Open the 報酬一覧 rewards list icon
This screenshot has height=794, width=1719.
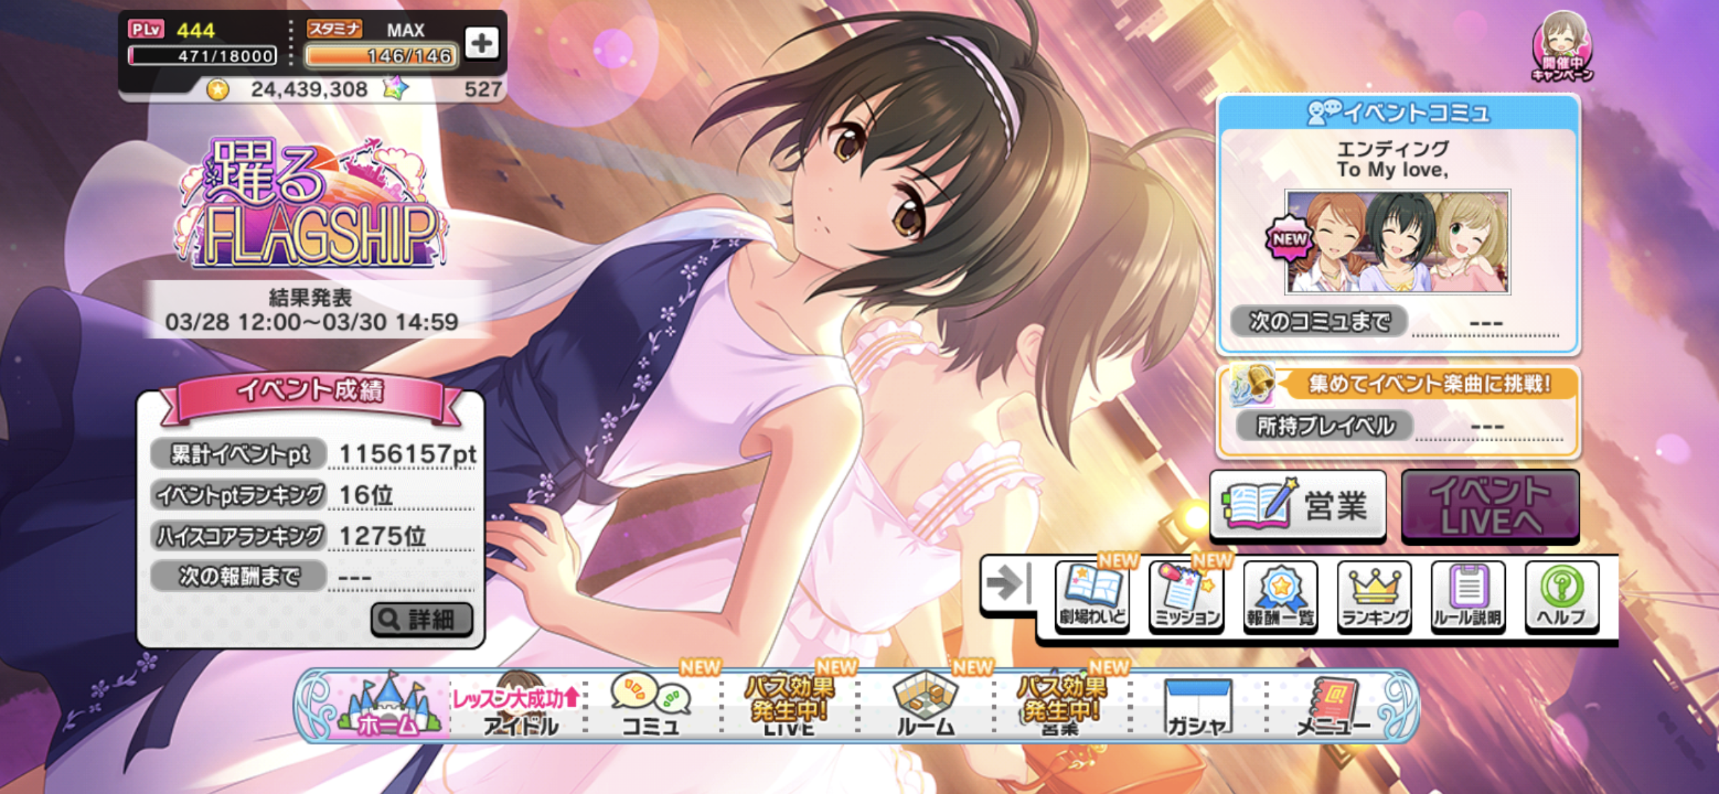[1280, 597]
